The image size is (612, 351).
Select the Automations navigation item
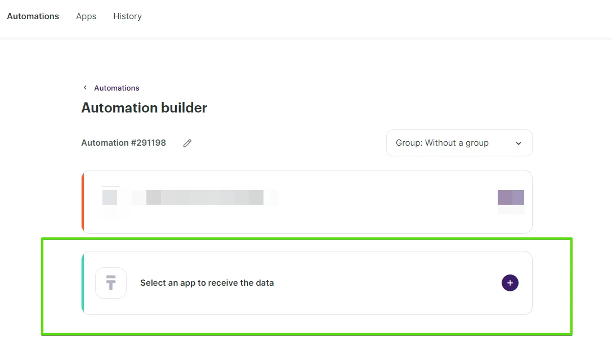tap(33, 16)
